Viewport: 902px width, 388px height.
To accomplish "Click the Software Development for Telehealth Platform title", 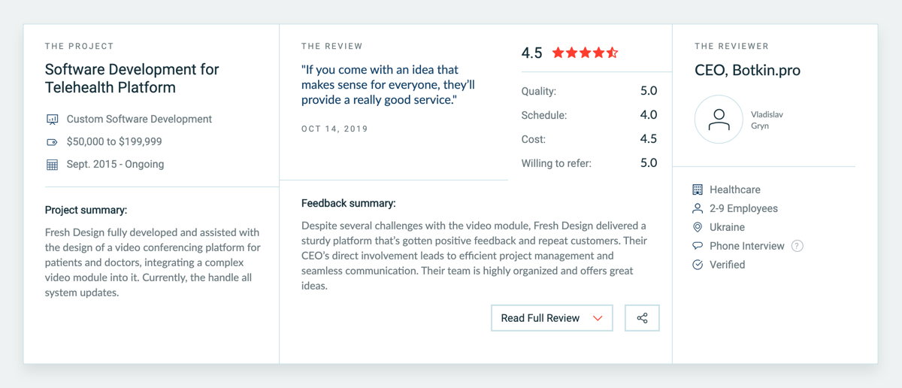I will 132,78.
